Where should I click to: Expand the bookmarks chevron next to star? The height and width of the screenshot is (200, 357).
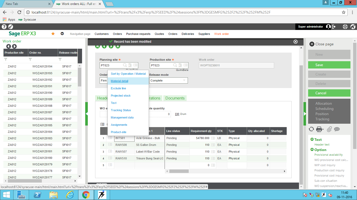(x=62, y=34)
